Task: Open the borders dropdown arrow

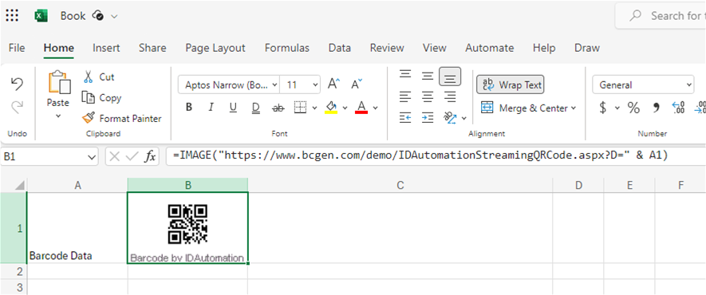Action: pos(315,108)
